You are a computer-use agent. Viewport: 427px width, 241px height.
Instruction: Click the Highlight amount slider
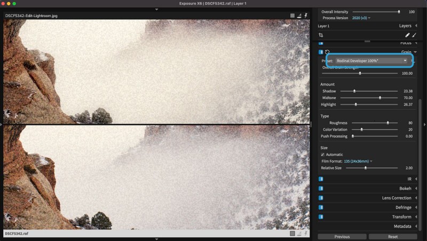369,105
